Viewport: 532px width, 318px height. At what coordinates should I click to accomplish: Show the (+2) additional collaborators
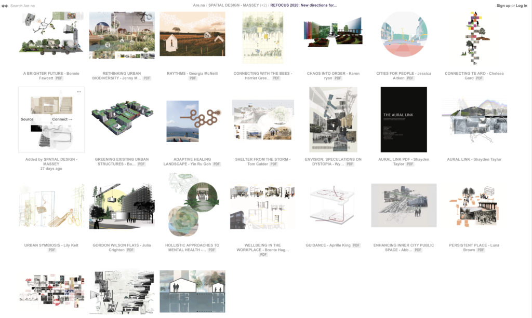tap(263, 5)
